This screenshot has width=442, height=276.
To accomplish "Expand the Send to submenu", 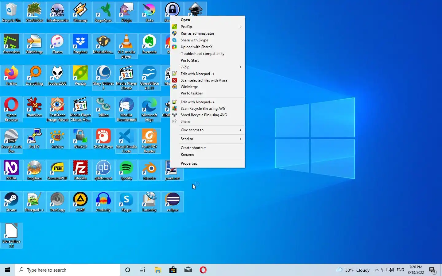I will click(x=207, y=139).
